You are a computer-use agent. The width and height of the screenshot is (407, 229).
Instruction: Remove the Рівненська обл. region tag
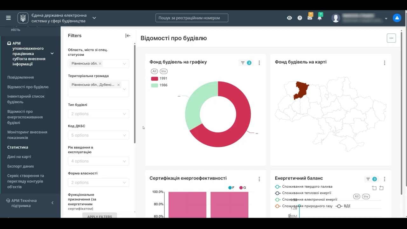point(100,64)
